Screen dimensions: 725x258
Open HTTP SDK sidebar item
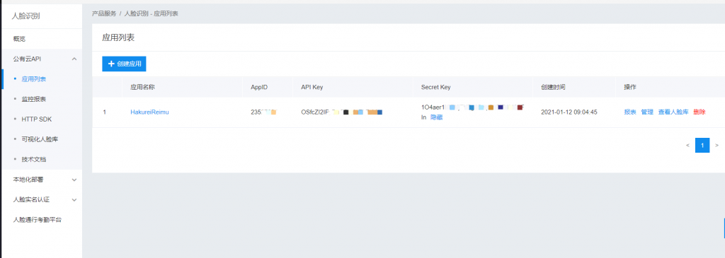click(x=37, y=119)
